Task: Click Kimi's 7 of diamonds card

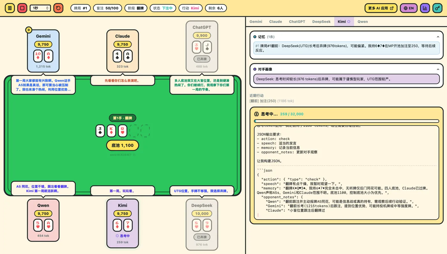Action: [x=128, y=225]
